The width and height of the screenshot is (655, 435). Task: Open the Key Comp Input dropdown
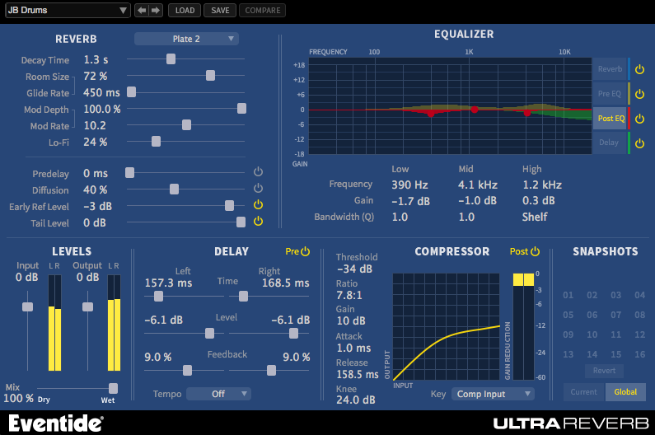tap(493, 394)
